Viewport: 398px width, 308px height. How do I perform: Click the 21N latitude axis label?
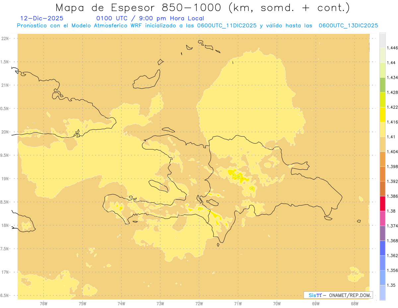pos(6,85)
